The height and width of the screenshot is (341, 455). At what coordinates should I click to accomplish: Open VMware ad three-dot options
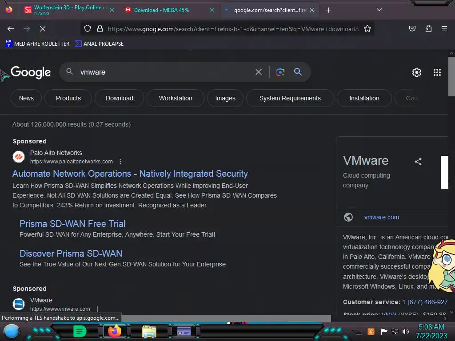pyautogui.click(x=98, y=309)
